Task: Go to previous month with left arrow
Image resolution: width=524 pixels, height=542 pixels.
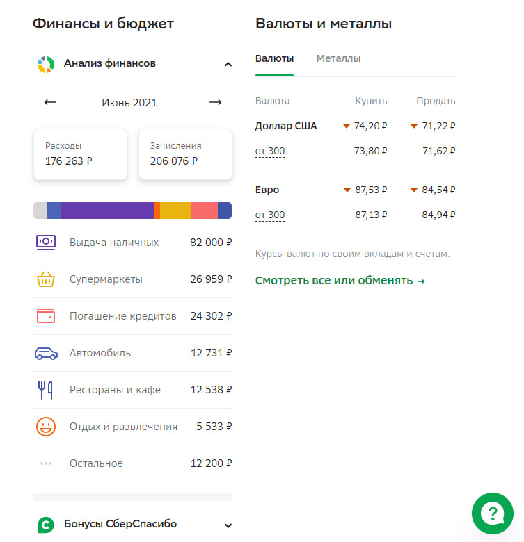Action: coord(50,102)
